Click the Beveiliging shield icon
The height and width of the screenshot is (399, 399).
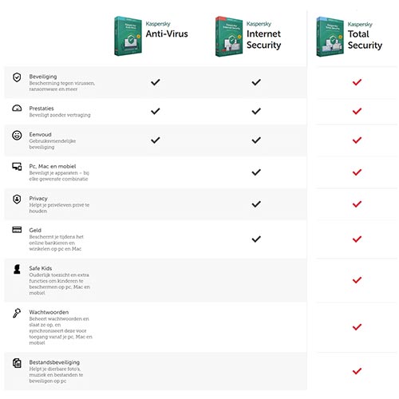(x=17, y=77)
